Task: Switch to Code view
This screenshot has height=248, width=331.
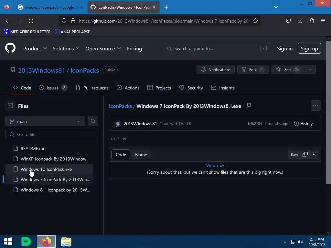Action: pyautogui.click(x=121, y=155)
